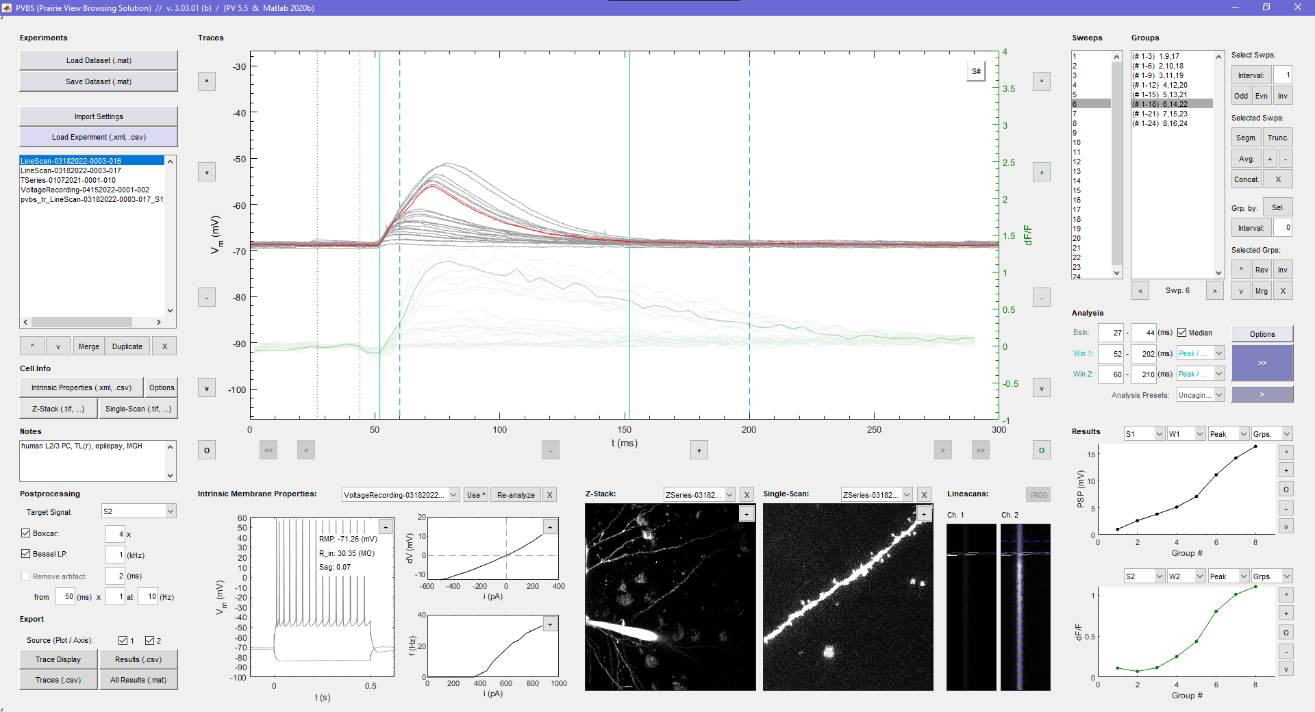The image size is (1315, 712).
Task: Open the W2 results window dropdown
Action: pyautogui.click(x=1186, y=576)
